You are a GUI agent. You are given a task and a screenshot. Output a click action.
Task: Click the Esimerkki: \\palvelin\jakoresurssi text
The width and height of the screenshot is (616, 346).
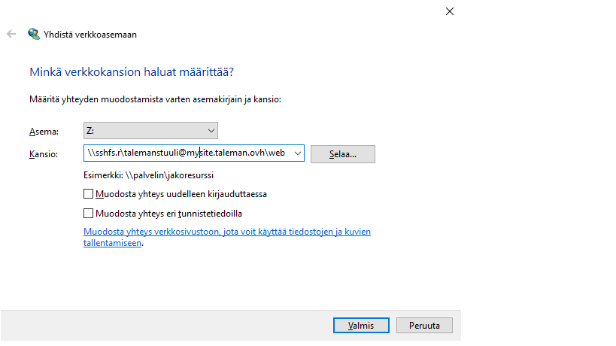148,175
